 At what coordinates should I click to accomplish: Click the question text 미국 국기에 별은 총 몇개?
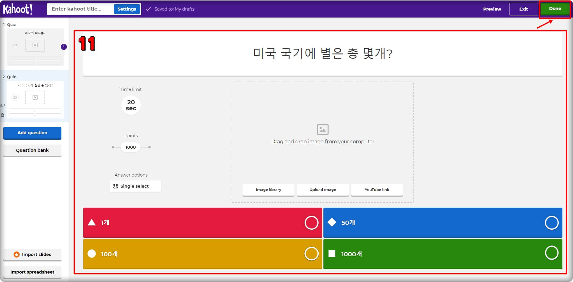tap(323, 53)
